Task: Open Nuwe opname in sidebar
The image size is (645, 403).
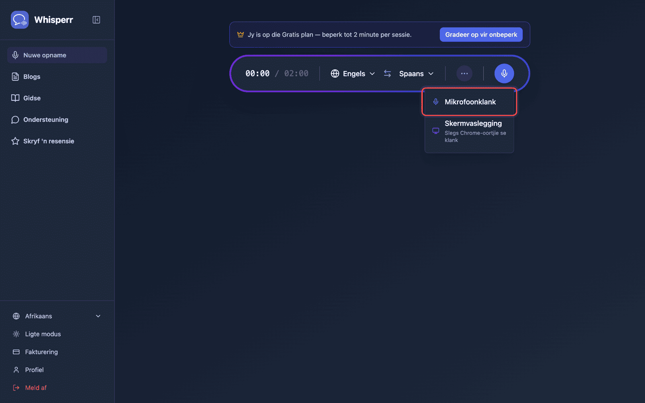Action: (57, 55)
